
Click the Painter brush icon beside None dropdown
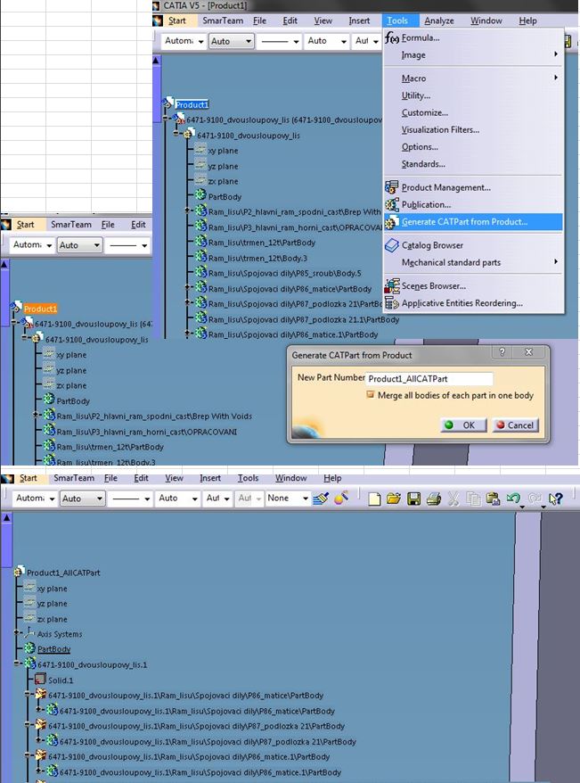tap(323, 499)
